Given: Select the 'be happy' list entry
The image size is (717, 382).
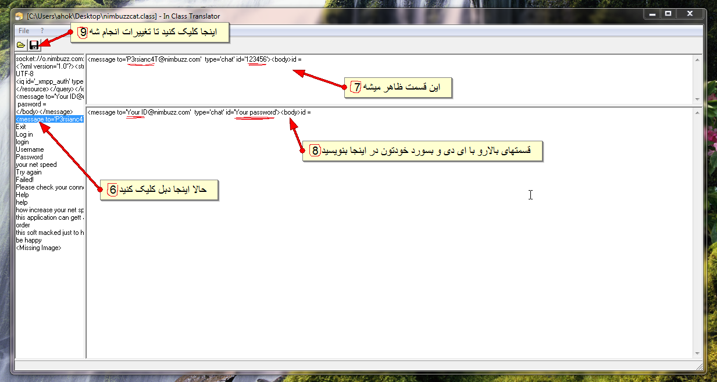Looking at the screenshot, I should tap(50, 240).
